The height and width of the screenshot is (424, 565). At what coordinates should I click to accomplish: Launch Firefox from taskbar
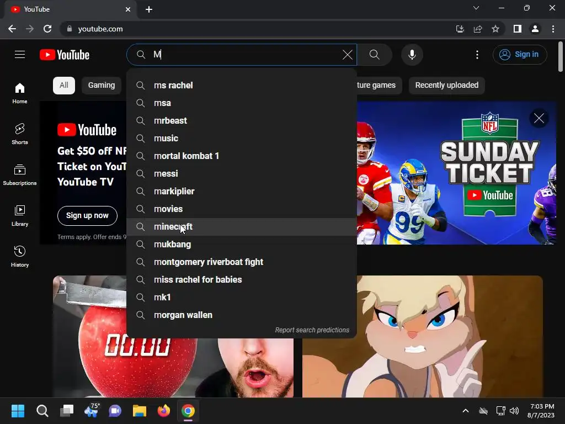(x=164, y=411)
